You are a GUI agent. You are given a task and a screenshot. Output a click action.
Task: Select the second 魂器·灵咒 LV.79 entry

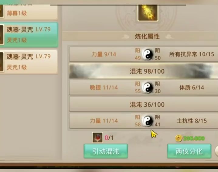pyautogui.click(x=29, y=62)
